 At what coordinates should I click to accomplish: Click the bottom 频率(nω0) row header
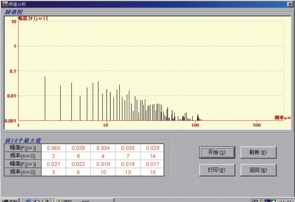pyautogui.click(x=22, y=172)
